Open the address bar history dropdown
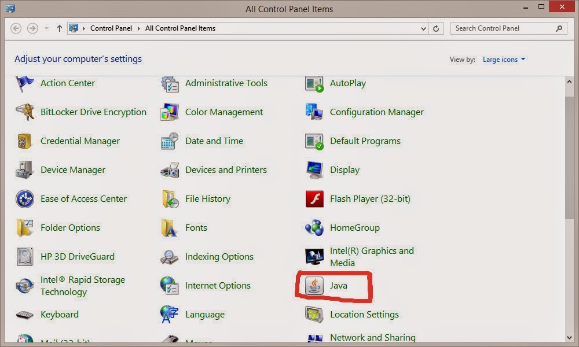 (423, 28)
